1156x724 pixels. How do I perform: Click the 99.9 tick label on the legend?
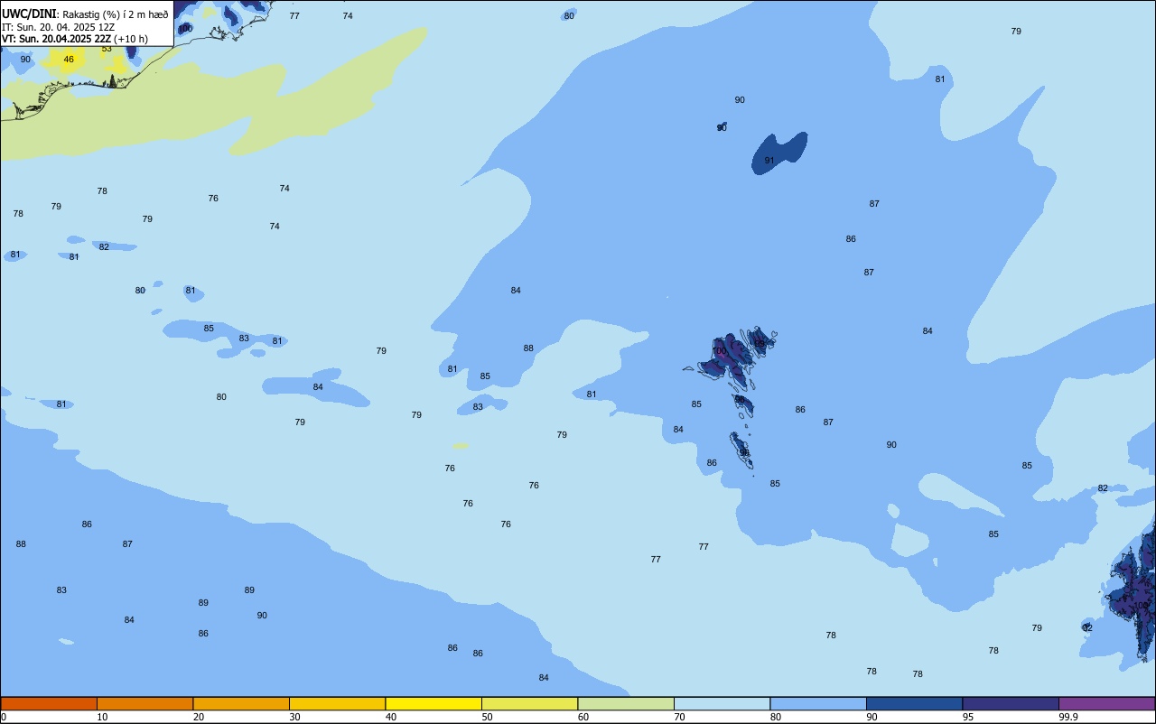(x=1068, y=717)
